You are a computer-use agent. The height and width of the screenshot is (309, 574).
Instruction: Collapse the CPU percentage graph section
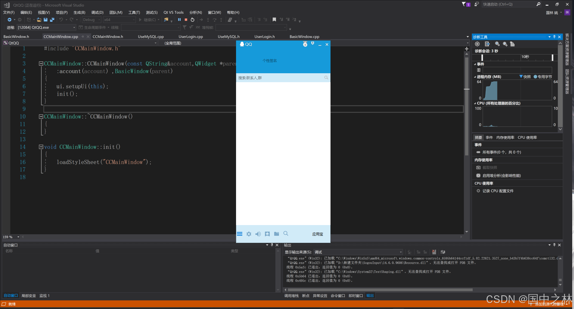pyautogui.click(x=475, y=103)
